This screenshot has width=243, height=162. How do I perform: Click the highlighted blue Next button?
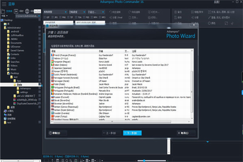pos(132,133)
